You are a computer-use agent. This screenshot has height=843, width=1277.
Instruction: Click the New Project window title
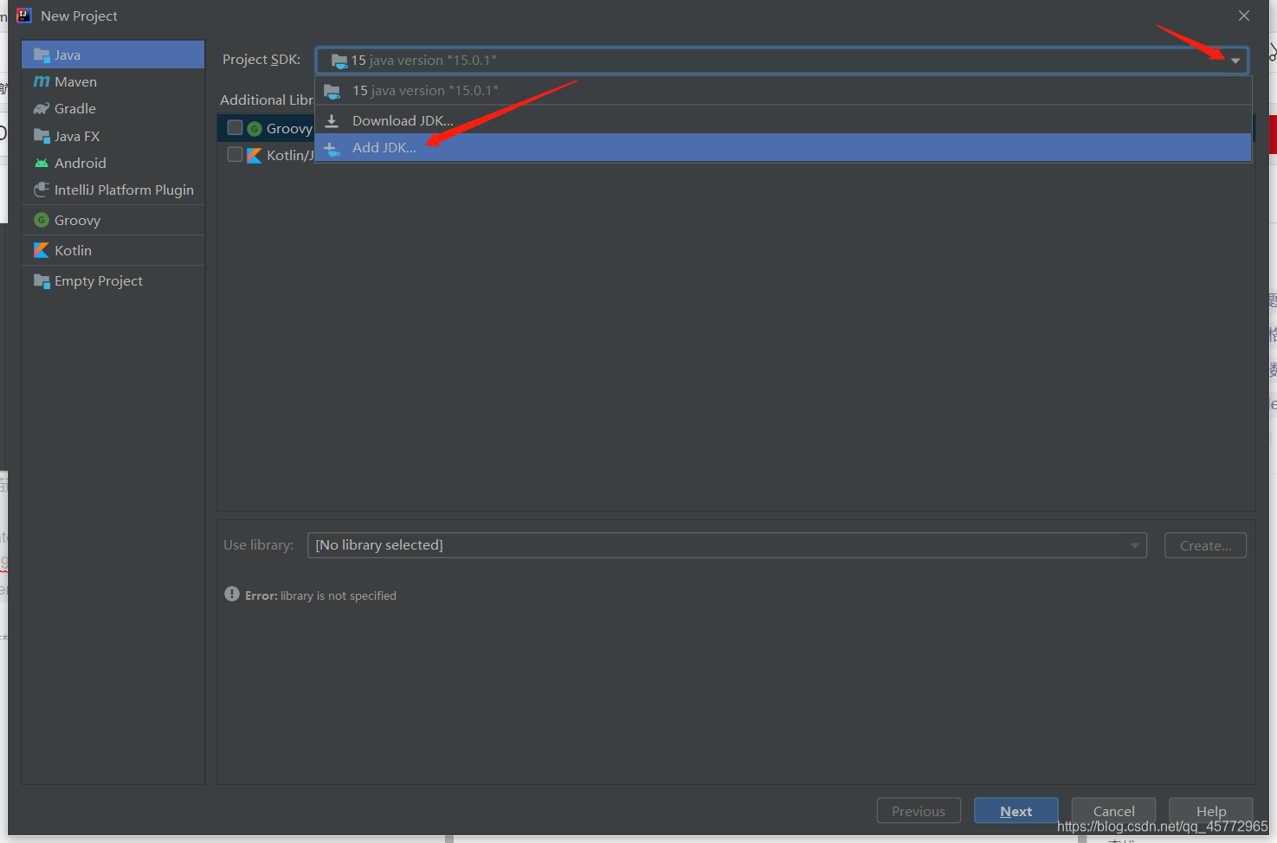point(79,16)
